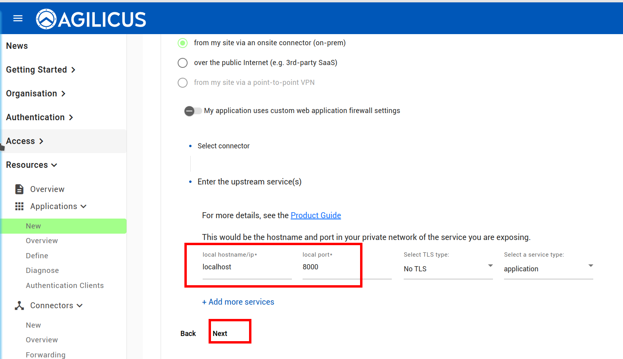Click the local hostname/ip input field
Viewport: 623px width, 359px height.
click(x=247, y=267)
